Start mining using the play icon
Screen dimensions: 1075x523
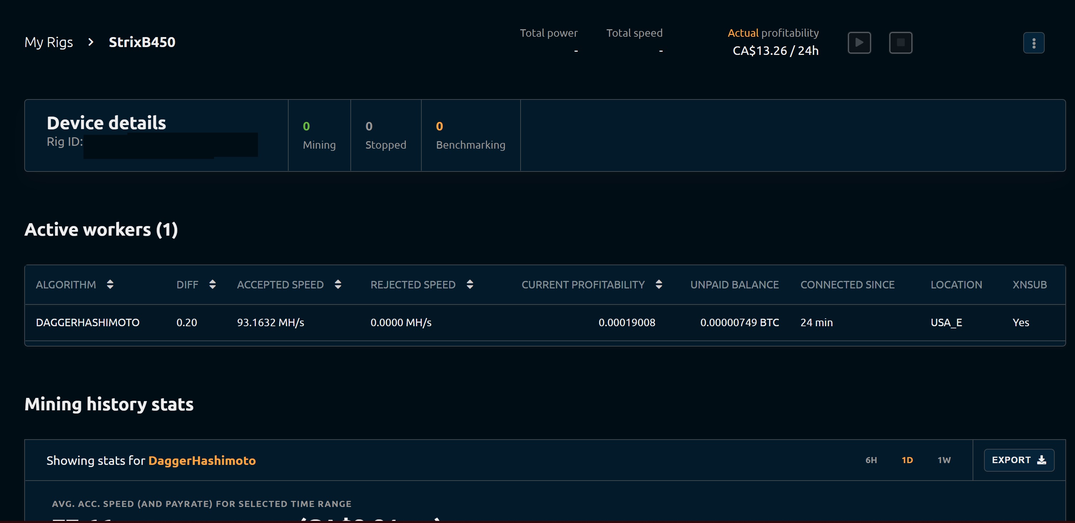coord(859,42)
